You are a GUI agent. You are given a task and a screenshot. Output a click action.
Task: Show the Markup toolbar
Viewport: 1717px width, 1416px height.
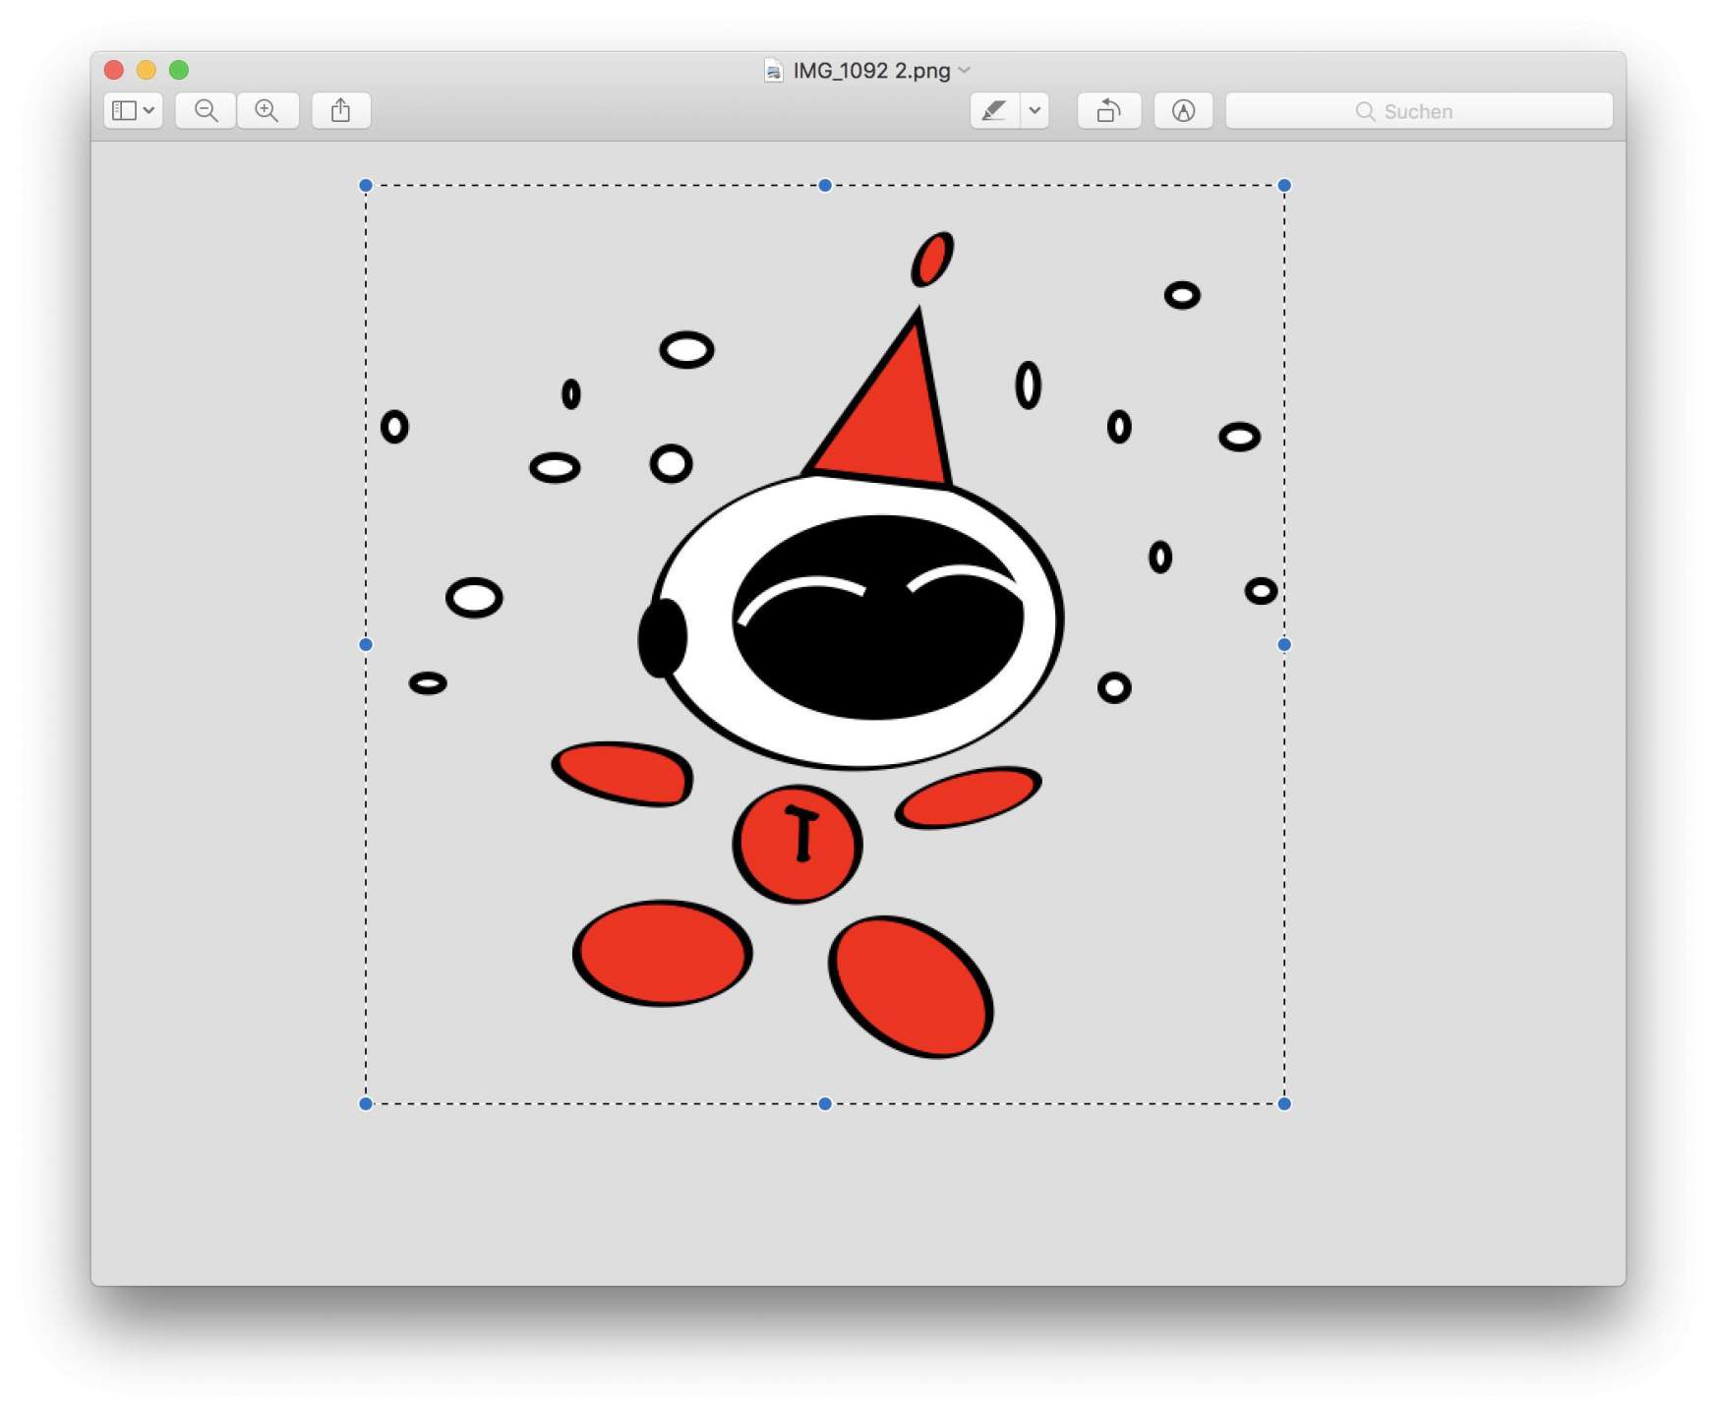coord(1183,110)
